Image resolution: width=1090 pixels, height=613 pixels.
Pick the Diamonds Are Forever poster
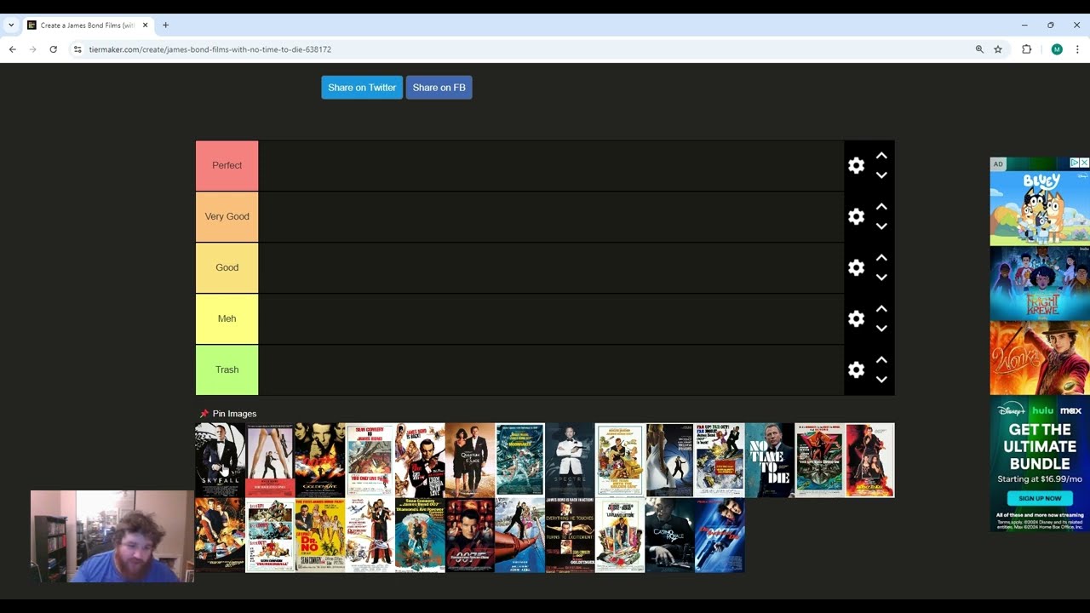click(x=420, y=536)
